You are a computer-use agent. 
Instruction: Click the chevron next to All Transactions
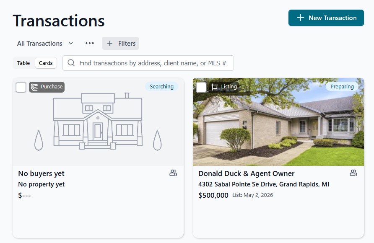[70, 43]
